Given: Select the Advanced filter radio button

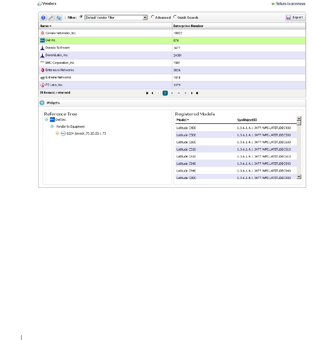Looking at the screenshot, I should click(153, 17).
